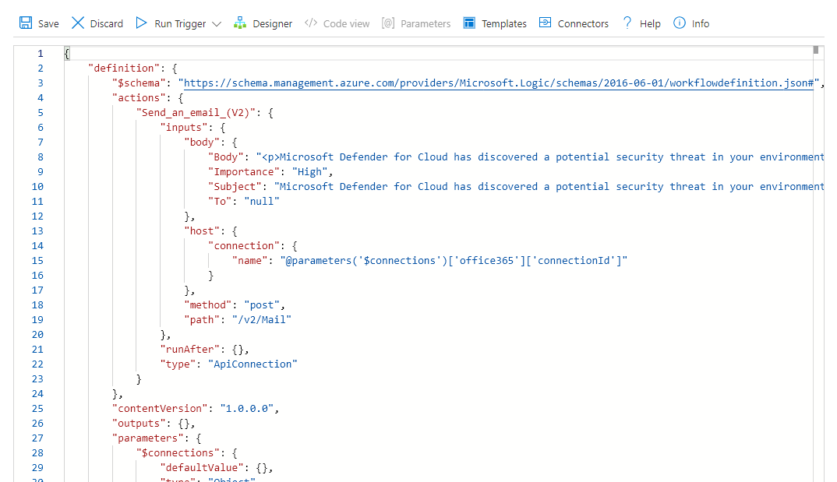Open the Parameters toolbar item

point(416,24)
